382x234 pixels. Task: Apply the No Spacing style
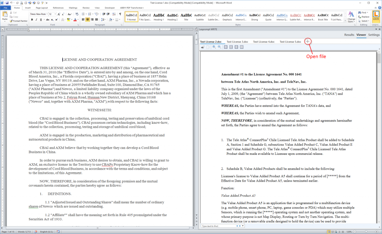pyautogui.click(x=145, y=16)
